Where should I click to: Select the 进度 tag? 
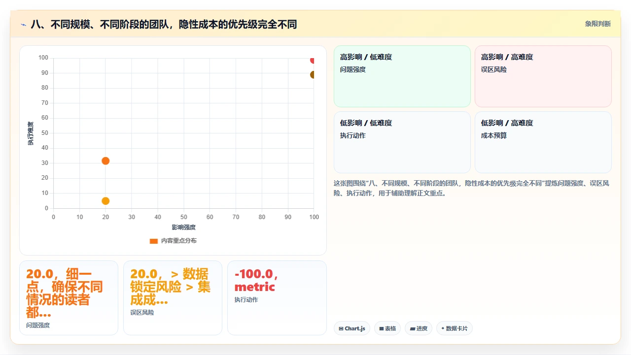pyautogui.click(x=419, y=328)
